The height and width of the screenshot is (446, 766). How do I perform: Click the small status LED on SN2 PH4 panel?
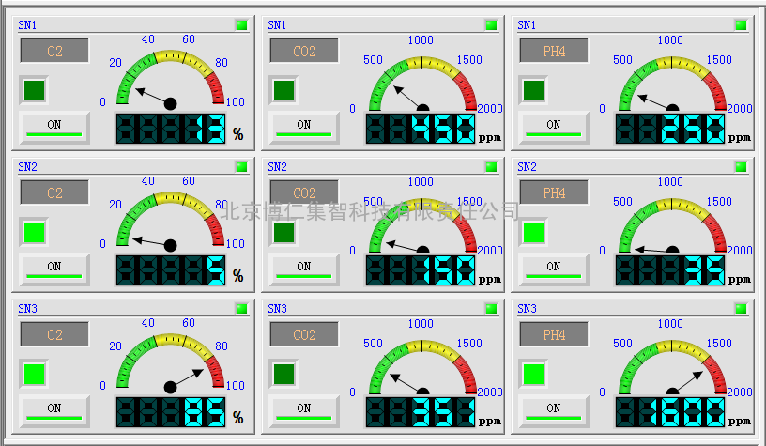coord(741,166)
